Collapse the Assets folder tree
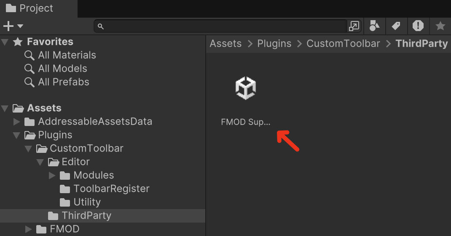 coord(5,108)
